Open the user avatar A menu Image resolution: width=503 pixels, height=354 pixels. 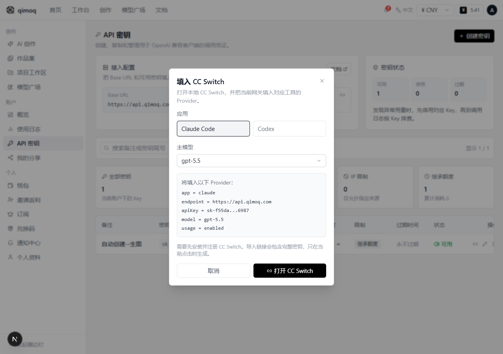click(x=492, y=10)
